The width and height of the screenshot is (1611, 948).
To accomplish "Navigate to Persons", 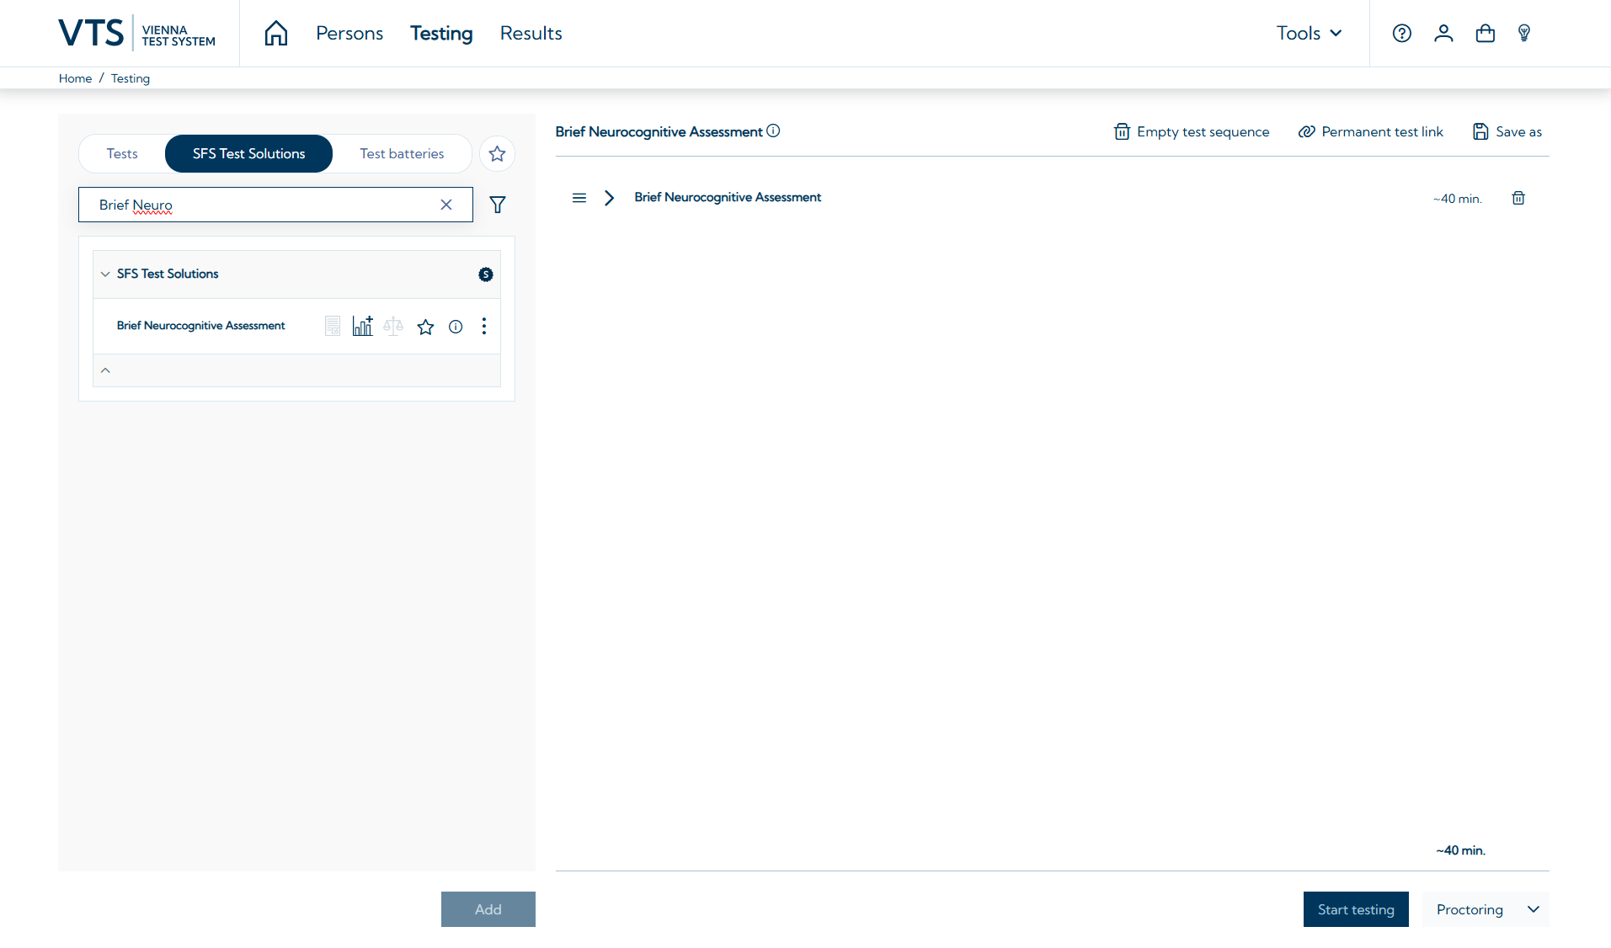I will [x=349, y=33].
